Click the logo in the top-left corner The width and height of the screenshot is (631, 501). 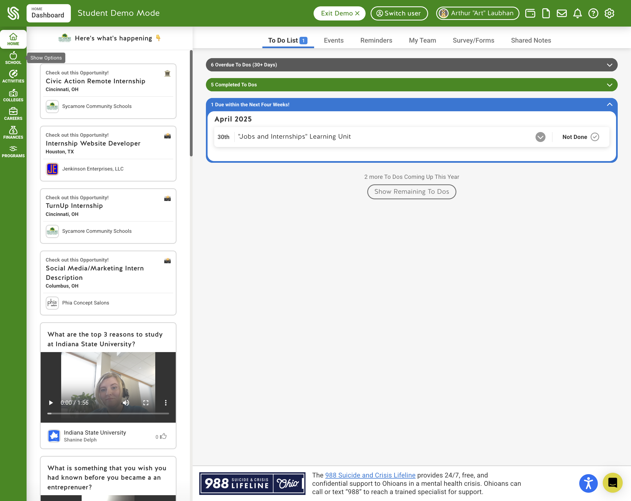click(13, 13)
